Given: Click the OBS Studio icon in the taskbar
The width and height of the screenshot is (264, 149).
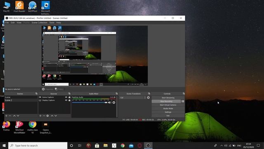Looking at the screenshot, I should point(148,145).
